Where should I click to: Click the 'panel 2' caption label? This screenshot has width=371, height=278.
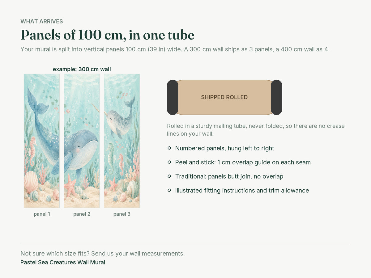tap(82, 214)
